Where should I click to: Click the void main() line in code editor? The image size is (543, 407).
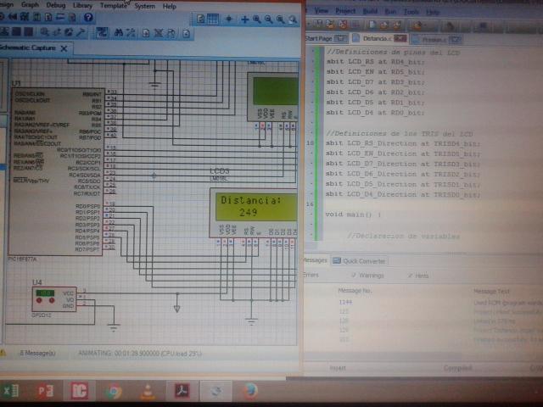pos(353,215)
